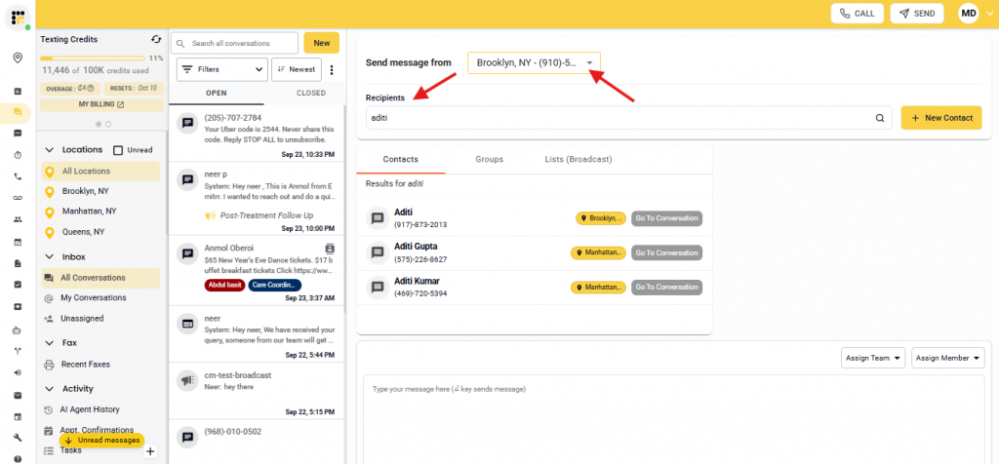Go to conversation with Aditi Gupta
Image resolution: width=999 pixels, height=464 pixels.
tap(666, 252)
